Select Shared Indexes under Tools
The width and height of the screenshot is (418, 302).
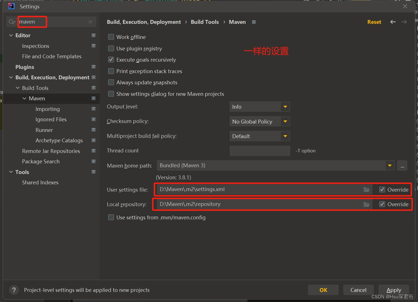40,182
